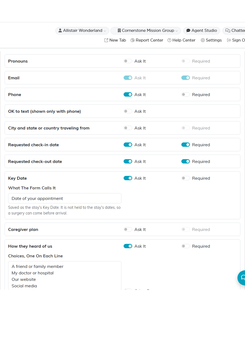
Task: Toggle the Email Required switch
Action: [x=186, y=78]
